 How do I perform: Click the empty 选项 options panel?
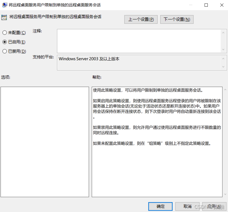(x=45, y=141)
